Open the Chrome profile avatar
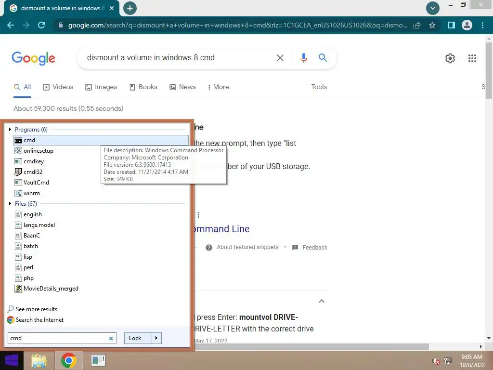493x370 pixels. [x=467, y=25]
